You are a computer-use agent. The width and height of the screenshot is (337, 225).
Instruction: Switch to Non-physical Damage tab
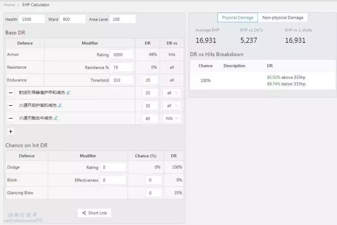coord(282,18)
